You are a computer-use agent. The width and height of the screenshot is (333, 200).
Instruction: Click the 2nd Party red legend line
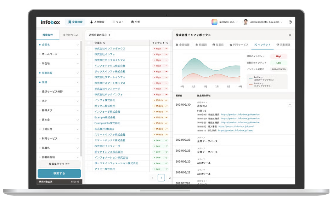point(250,84)
